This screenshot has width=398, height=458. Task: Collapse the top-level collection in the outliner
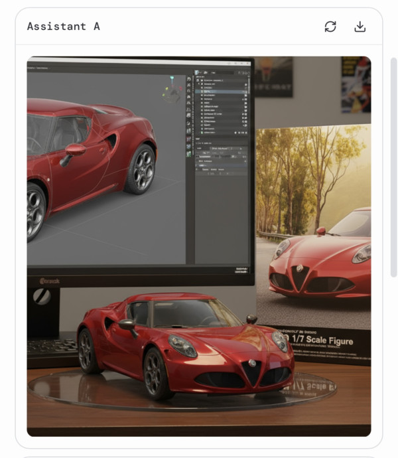pyautogui.click(x=198, y=80)
